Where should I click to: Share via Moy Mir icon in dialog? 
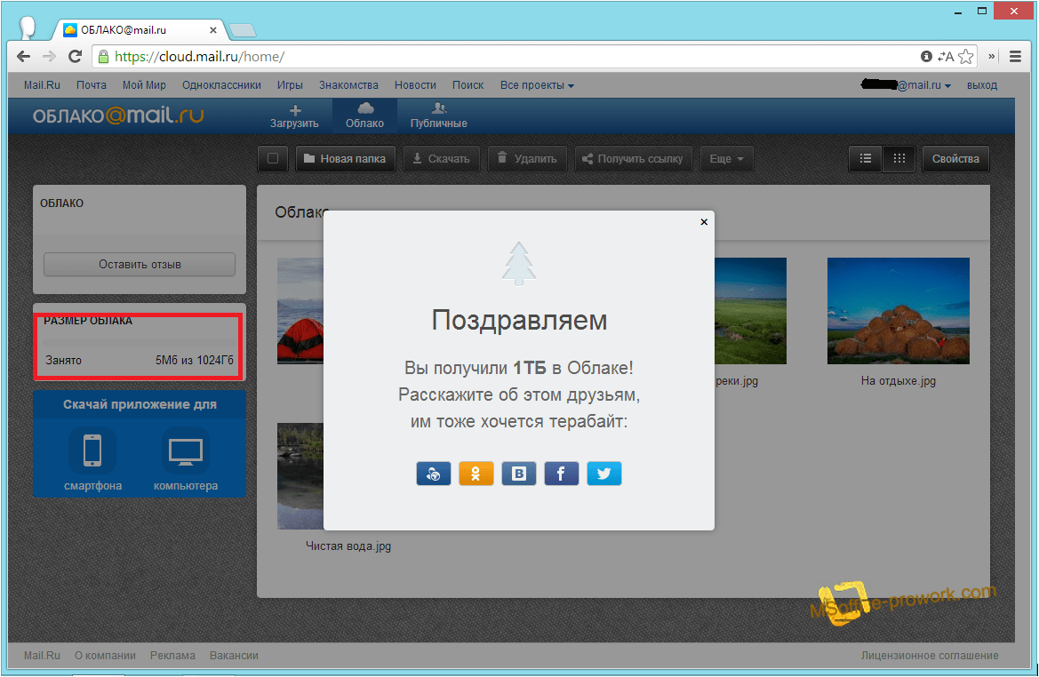433,474
